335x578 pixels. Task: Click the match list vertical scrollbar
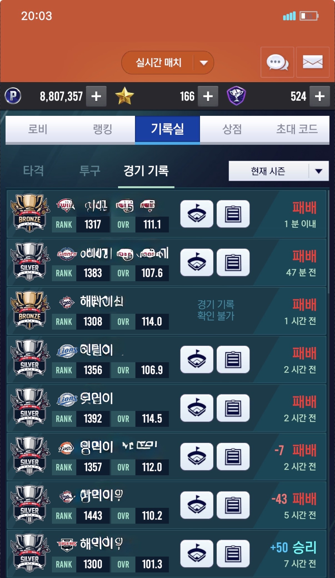coord(328,242)
